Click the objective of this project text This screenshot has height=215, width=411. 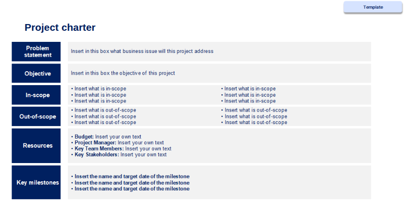(x=123, y=73)
